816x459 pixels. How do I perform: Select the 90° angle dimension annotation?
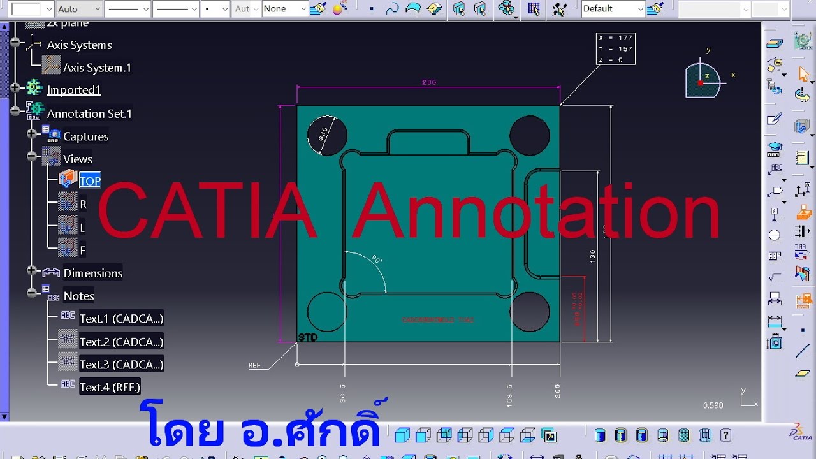375,260
